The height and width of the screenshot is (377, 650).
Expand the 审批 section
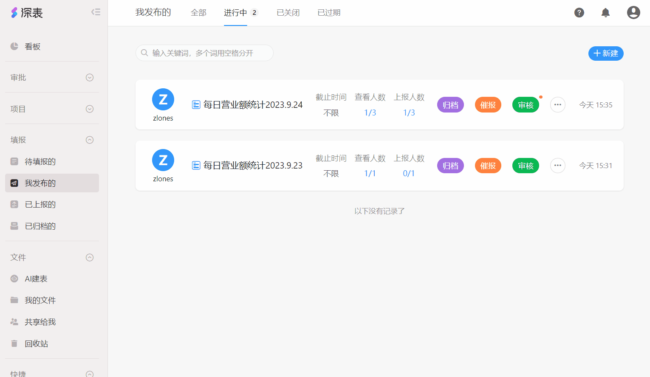(90, 78)
